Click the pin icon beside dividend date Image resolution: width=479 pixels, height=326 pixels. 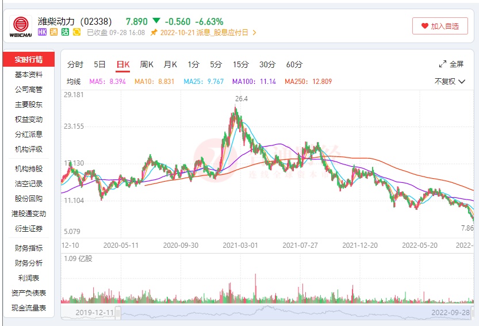[x=154, y=33]
